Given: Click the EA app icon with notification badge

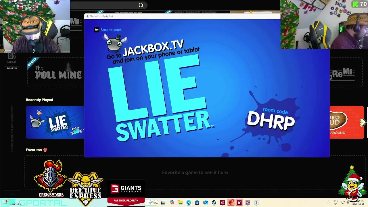Looking at the screenshot, I should [231, 203].
